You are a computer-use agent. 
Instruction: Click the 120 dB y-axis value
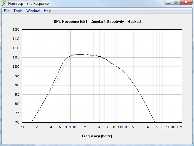point(16,29)
